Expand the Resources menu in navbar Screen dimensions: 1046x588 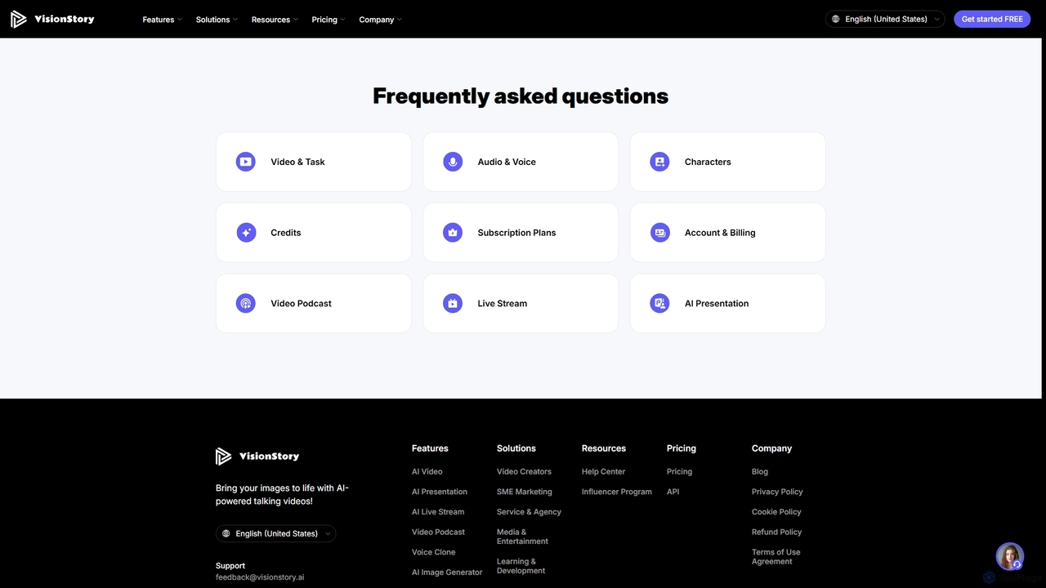pyautogui.click(x=275, y=20)
